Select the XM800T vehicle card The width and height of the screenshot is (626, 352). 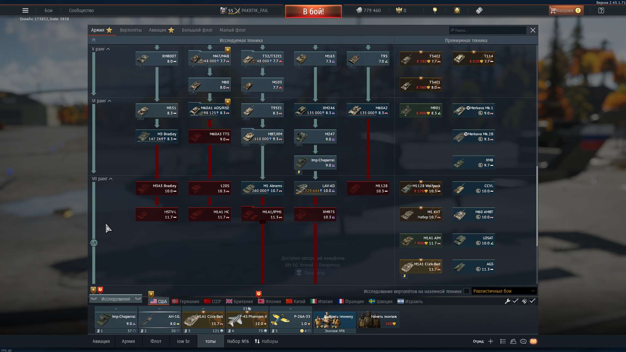point(157,59)
